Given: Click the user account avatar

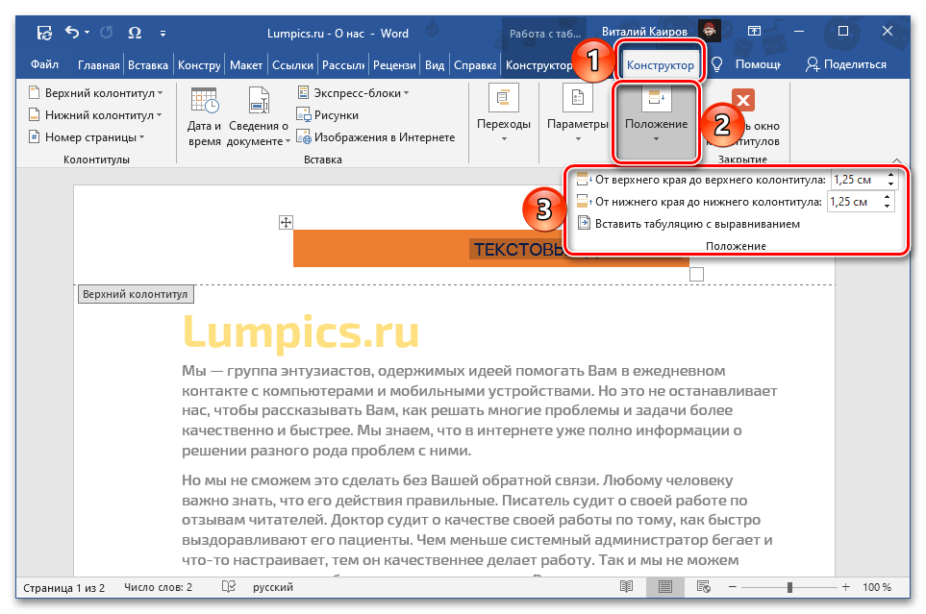Looking at the screenshot, I should click(710, 31).
